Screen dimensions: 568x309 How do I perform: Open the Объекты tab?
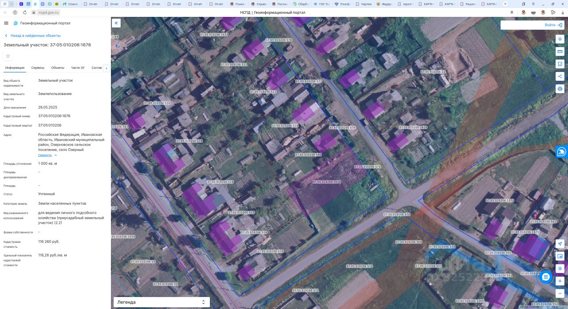point(58,68)
